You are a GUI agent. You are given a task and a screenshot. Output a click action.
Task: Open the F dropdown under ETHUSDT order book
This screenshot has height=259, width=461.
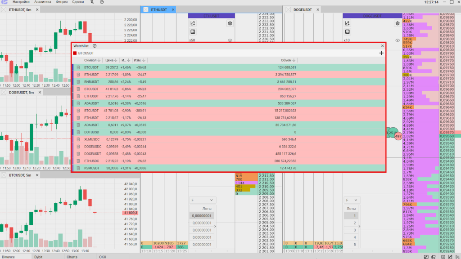(x=203, y=200)
